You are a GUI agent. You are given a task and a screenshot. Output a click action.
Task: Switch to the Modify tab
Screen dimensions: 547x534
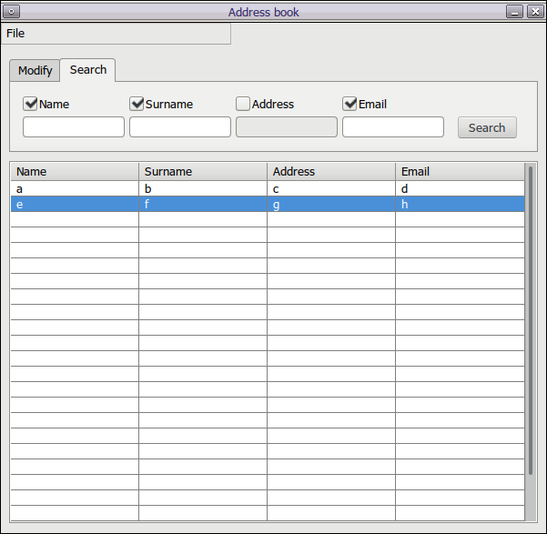tap(35, 70)
